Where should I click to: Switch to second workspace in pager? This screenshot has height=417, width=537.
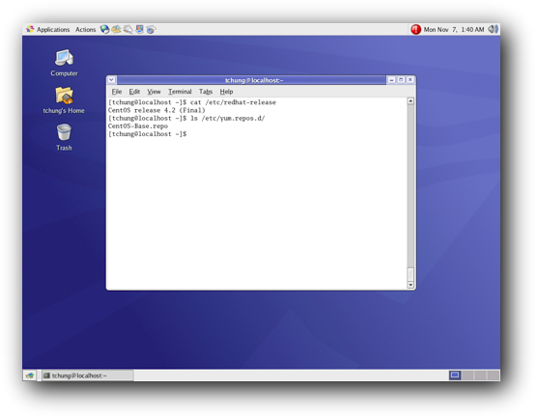click(467, 375)
